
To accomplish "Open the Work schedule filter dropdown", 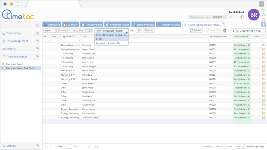I will [x=249, y=41].
